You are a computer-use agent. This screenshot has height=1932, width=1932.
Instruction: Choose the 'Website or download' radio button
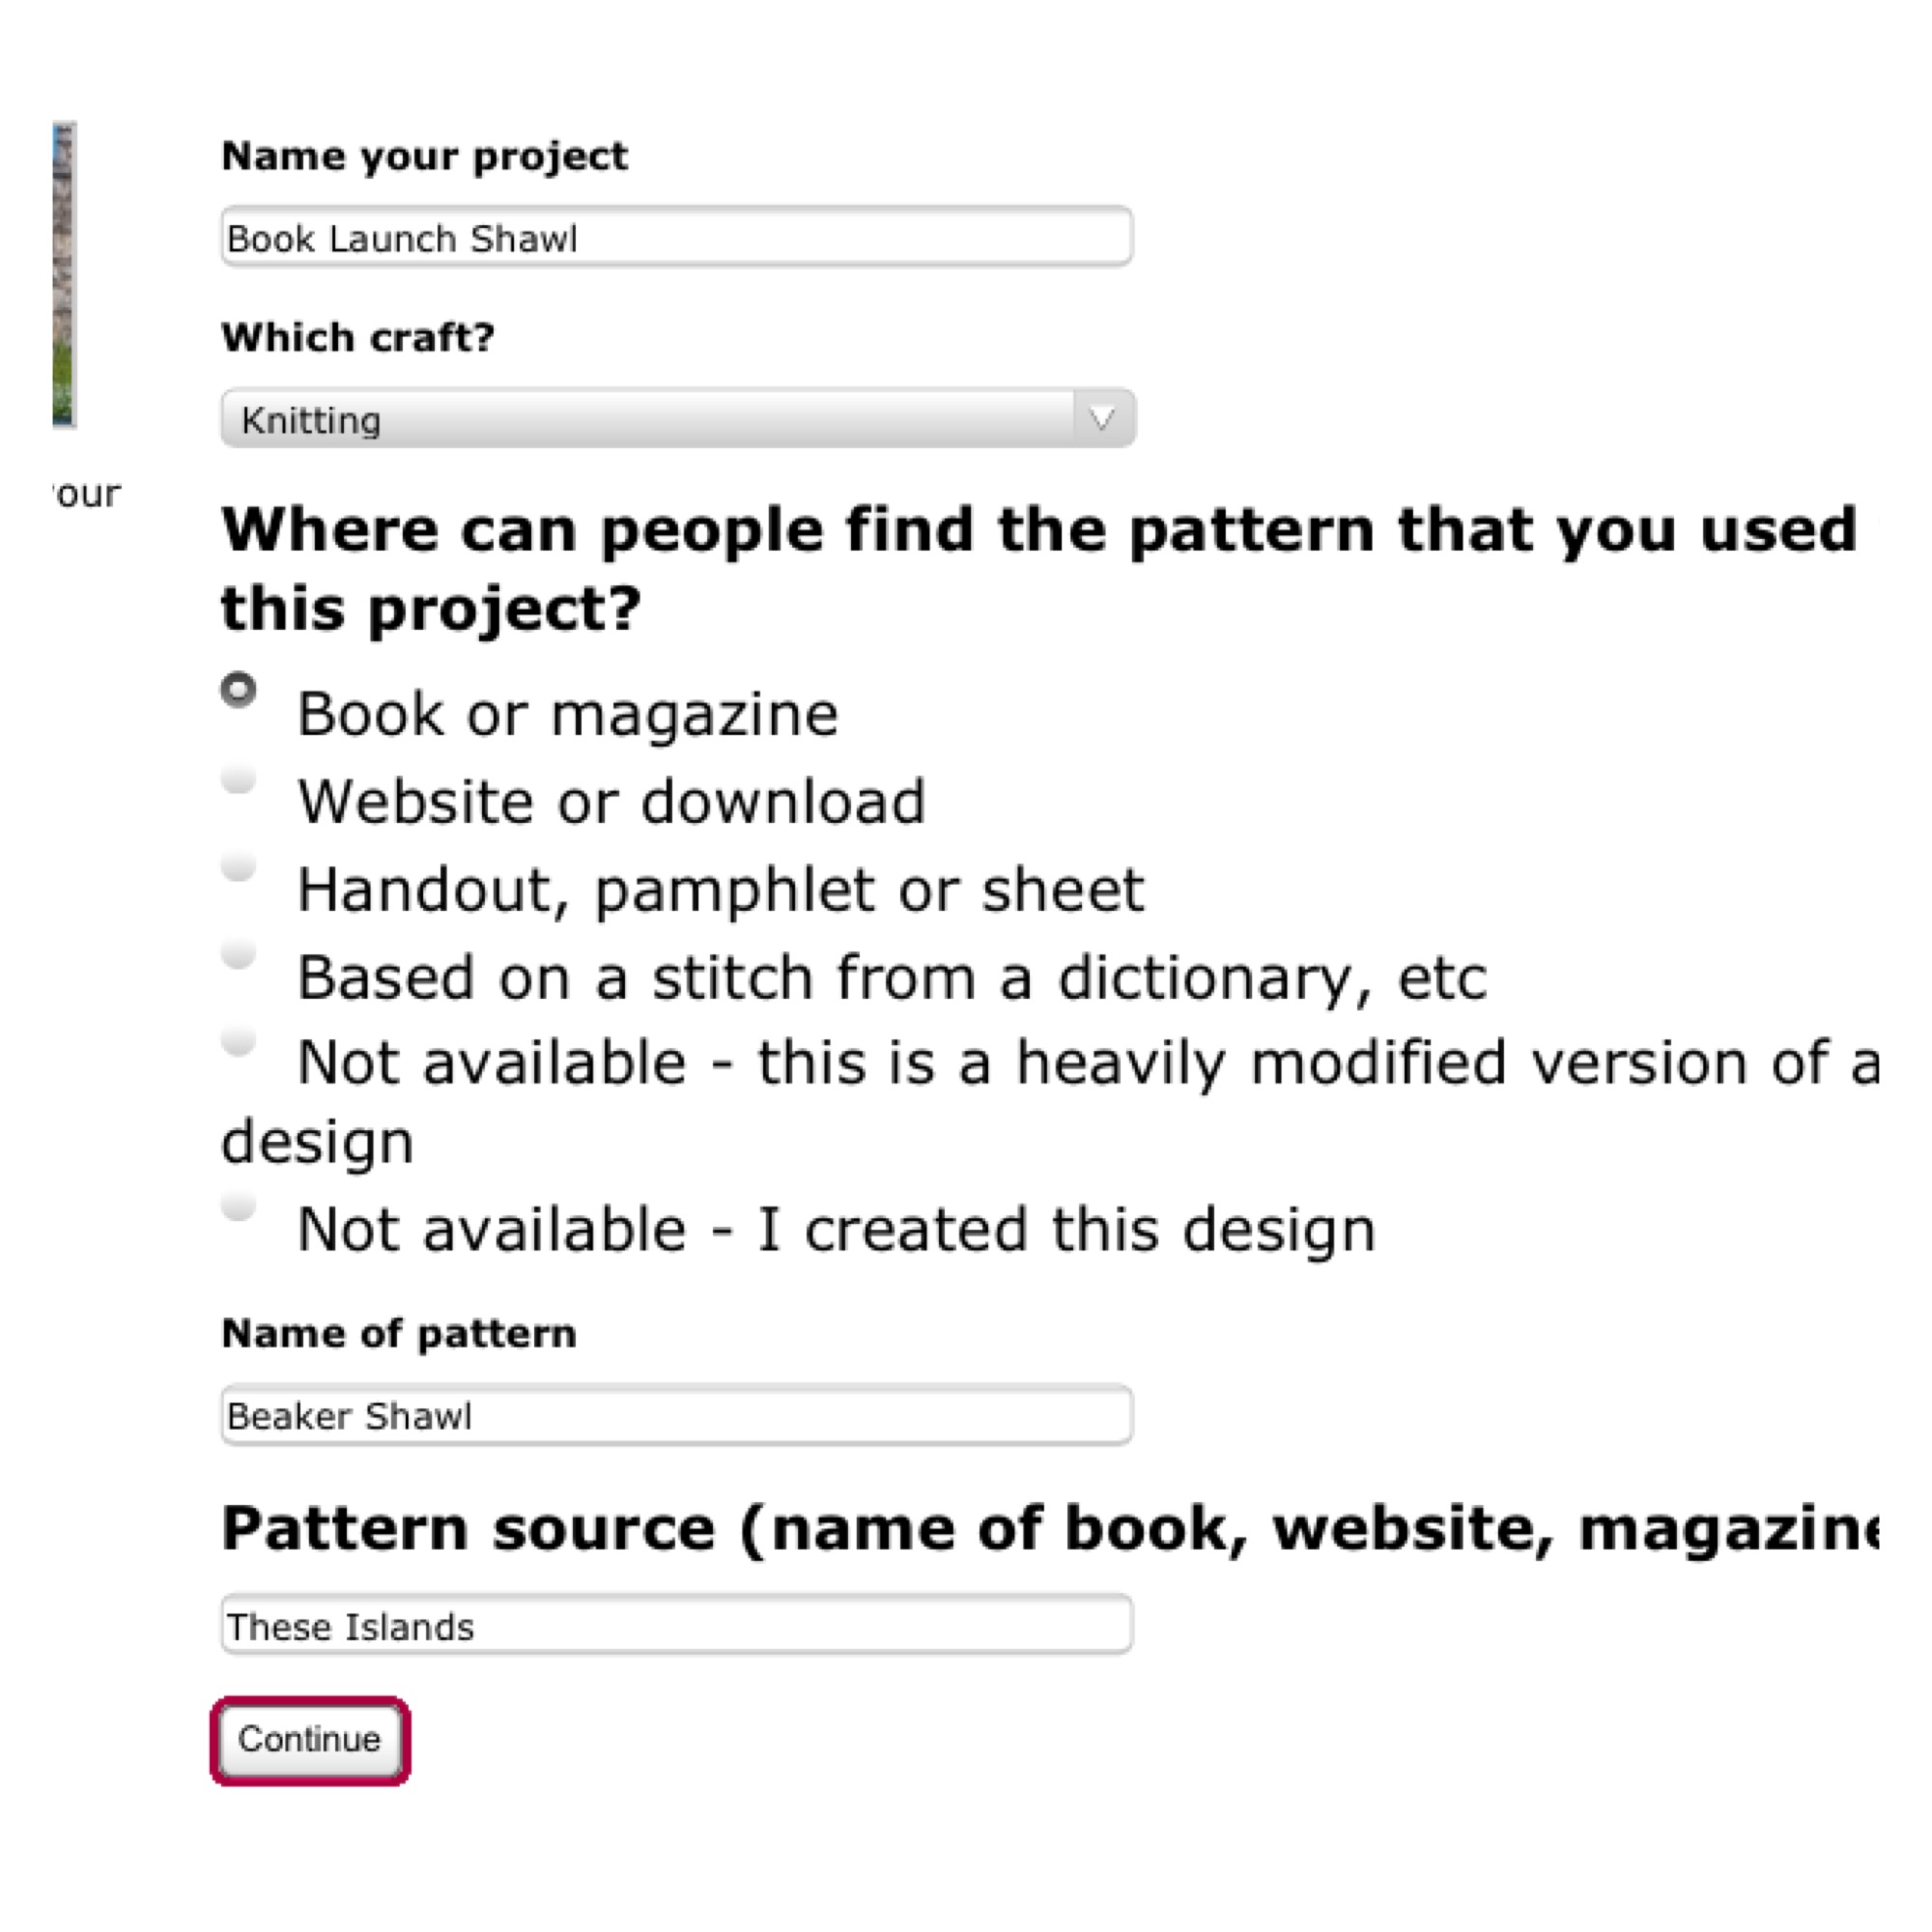point(239,778)
